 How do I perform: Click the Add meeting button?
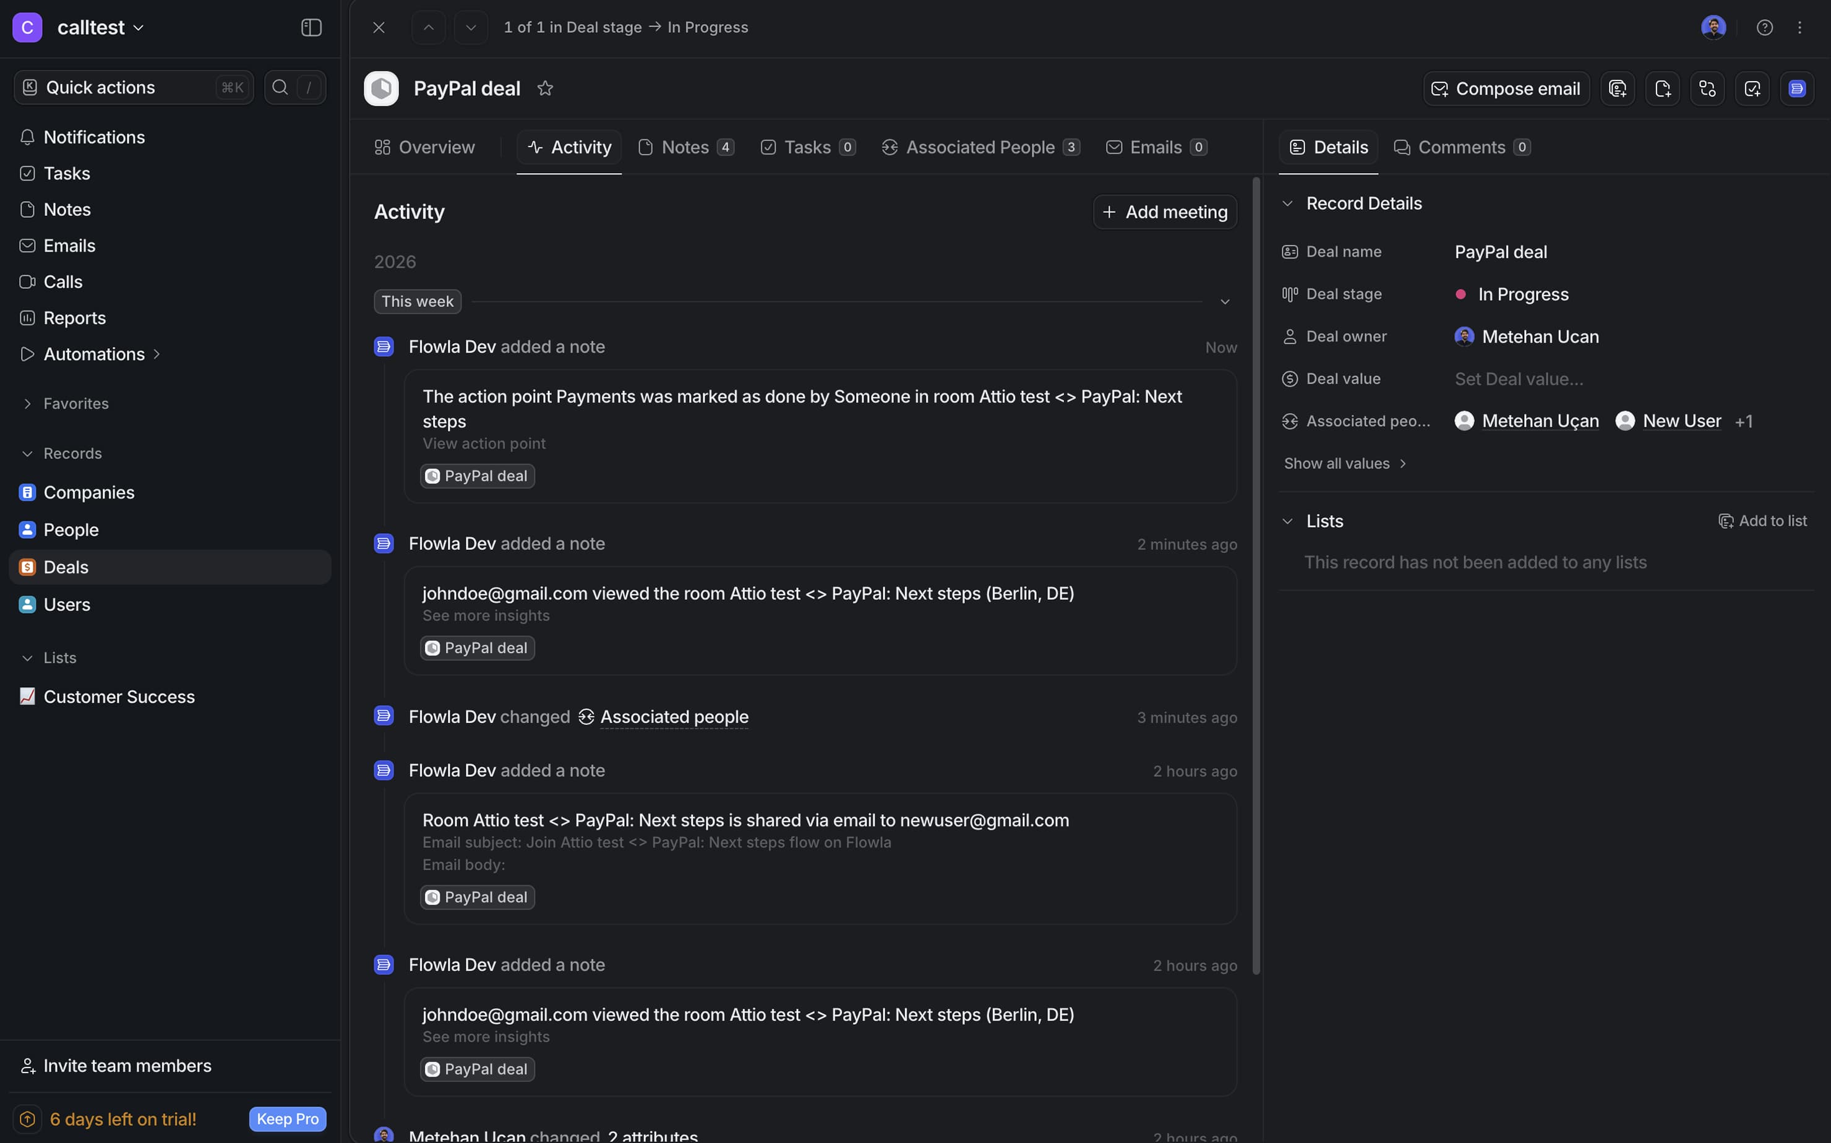click(1164, 212)
